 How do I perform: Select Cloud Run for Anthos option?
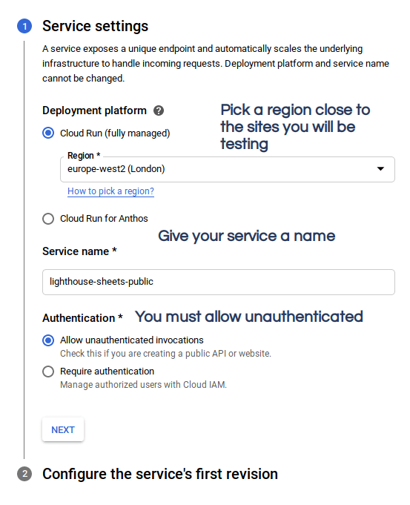48,219
